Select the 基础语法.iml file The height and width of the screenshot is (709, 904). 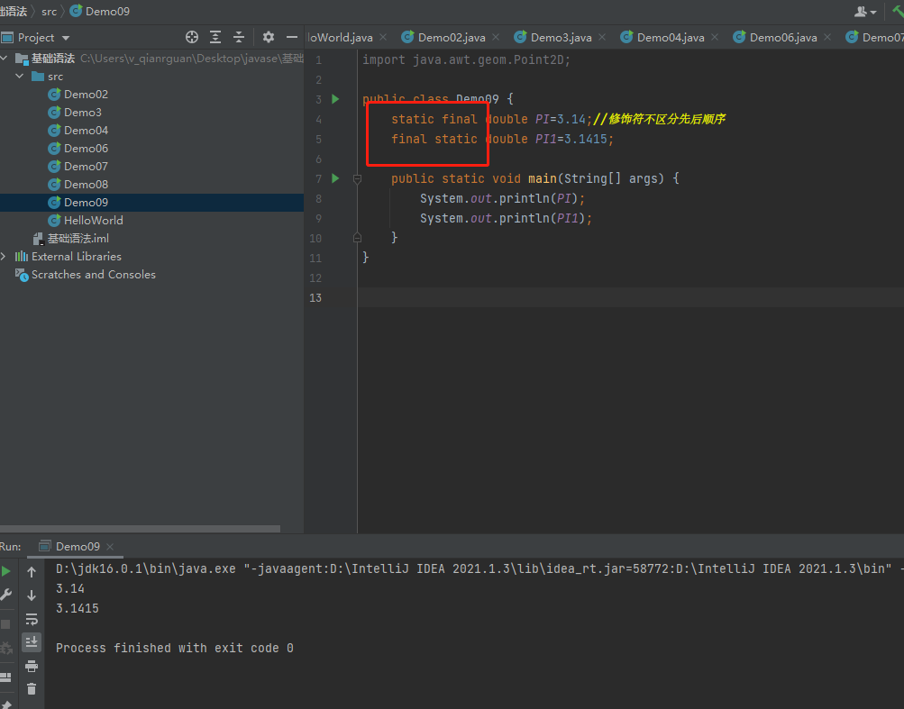[x=78, y=238]
